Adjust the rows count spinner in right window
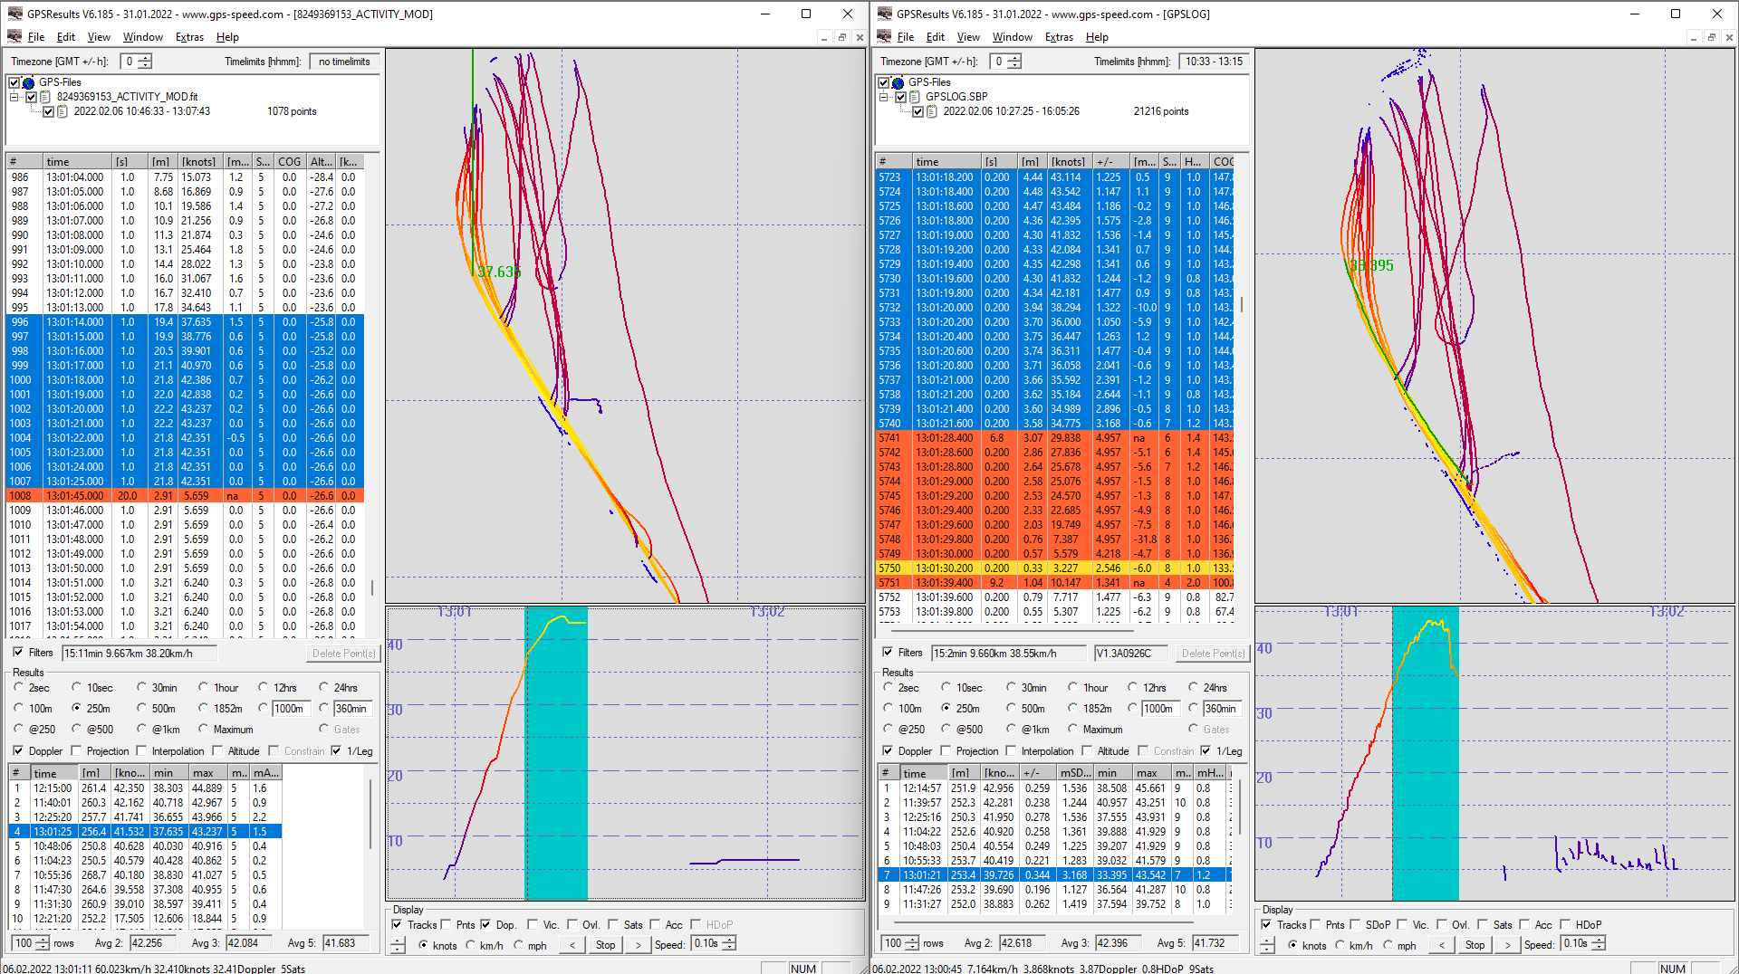This screenshot has width=1739, height=974. pos(911,943)
